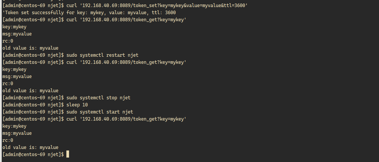The image size is (379, 162).
Task: Click the first token_get curl command
Action: (x=126, y=20)
